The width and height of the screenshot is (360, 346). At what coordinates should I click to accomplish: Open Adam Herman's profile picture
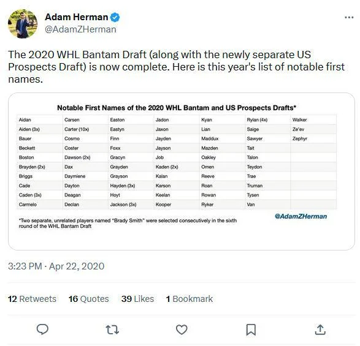pyautogui.click(x=23, y=24)
